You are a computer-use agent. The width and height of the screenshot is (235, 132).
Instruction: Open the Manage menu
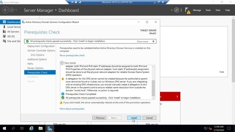coord(197,10)
